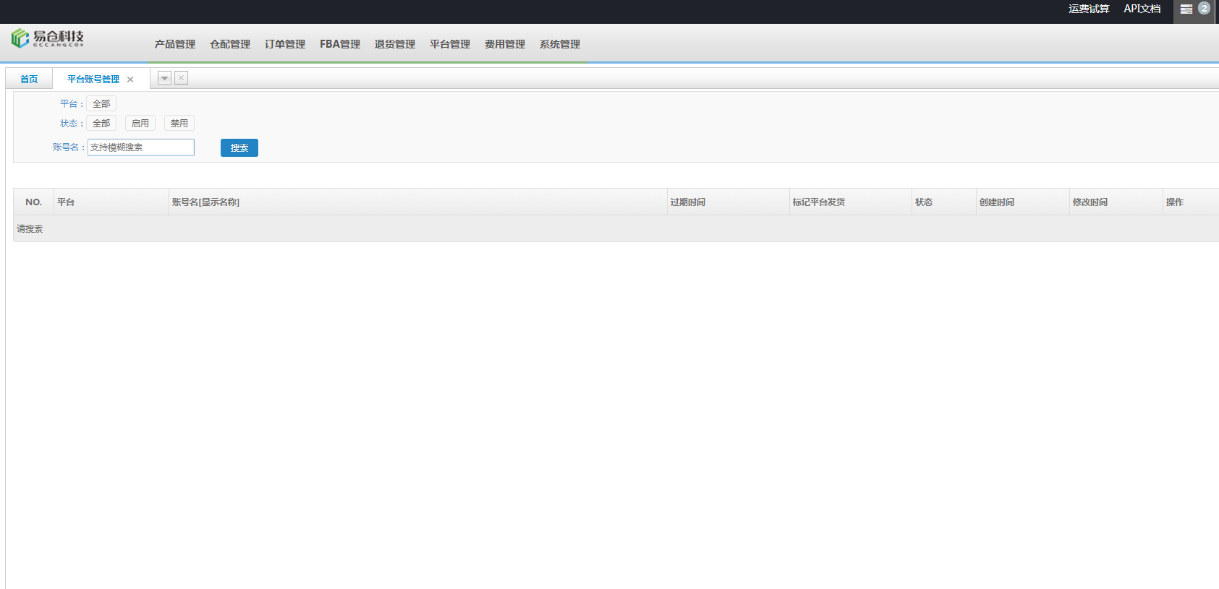Open the tab list dropdown arrow
This screenshot has height=589, width=1219.
click(x=165, y=78)
